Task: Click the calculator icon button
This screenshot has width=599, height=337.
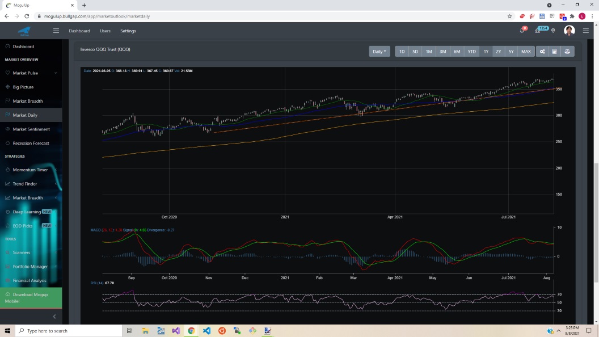Action: (x=554, y=52)
